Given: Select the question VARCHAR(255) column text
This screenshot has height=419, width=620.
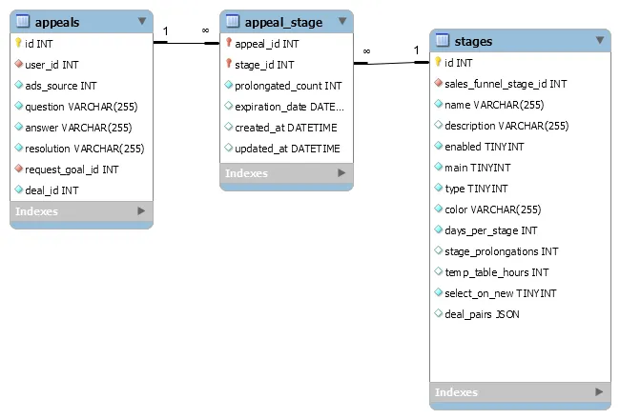Looking at the screenshot, I should (x=81, y=107).
